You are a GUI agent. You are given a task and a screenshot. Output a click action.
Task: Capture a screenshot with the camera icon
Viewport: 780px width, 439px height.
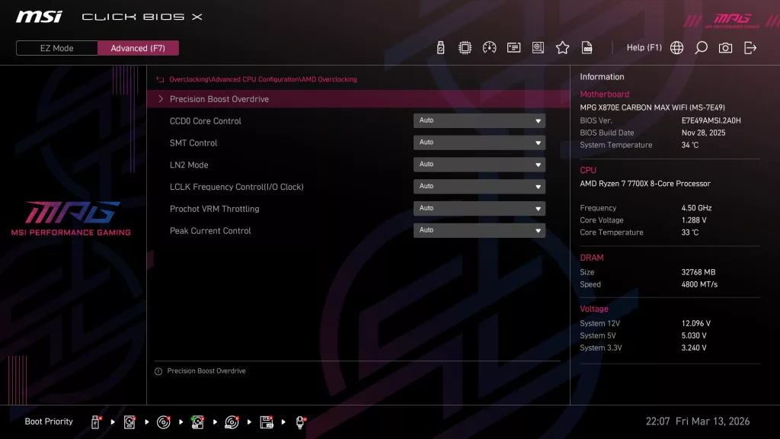pyautogui.click(x=725, y=47)
